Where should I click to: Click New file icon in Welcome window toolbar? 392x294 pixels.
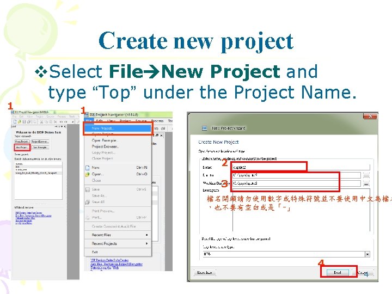coord(15,122)
